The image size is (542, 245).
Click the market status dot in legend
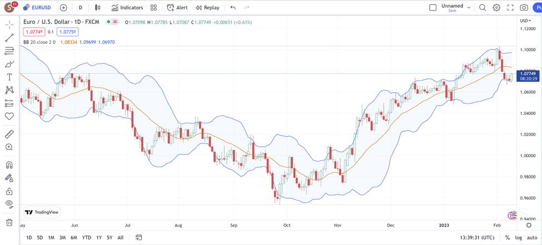[x=108, y=22]
